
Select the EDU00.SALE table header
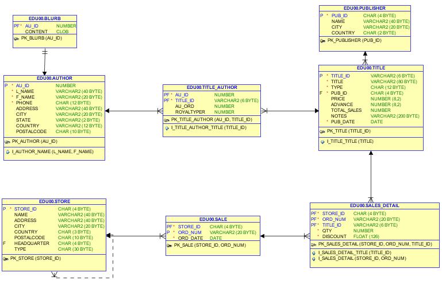[x=213, y=219]
